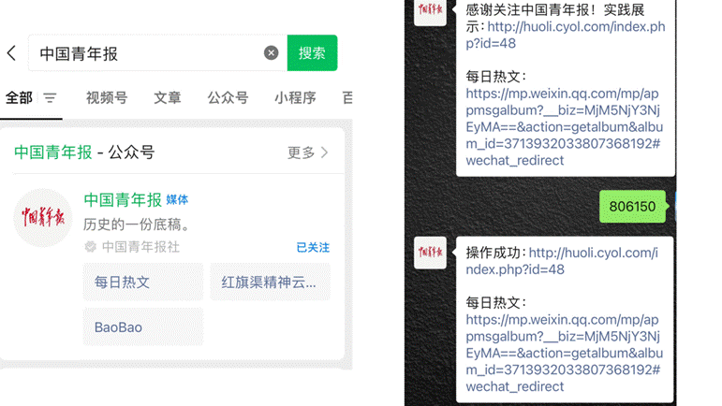Click the search input field

pyautogui.click(x=150, y=53)
